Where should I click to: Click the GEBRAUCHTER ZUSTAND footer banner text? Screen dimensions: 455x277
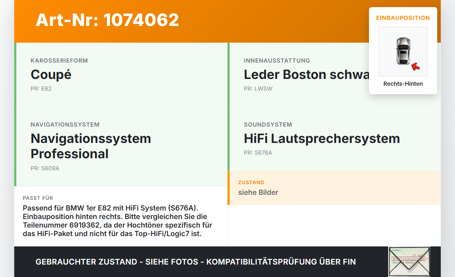click(x=196, y=262)
